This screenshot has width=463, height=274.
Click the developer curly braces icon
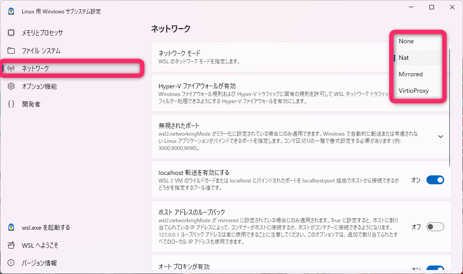11,104
